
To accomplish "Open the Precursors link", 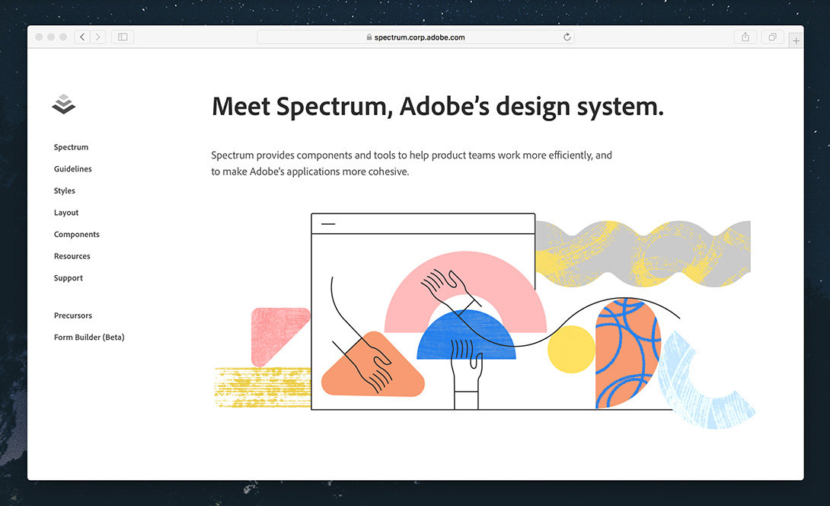I will [73, 315].
